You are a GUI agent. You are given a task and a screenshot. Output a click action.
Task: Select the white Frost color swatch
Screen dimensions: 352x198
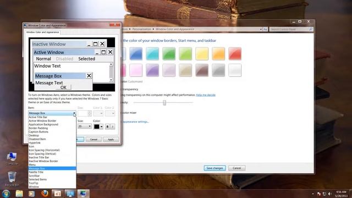tap(235, 70)
